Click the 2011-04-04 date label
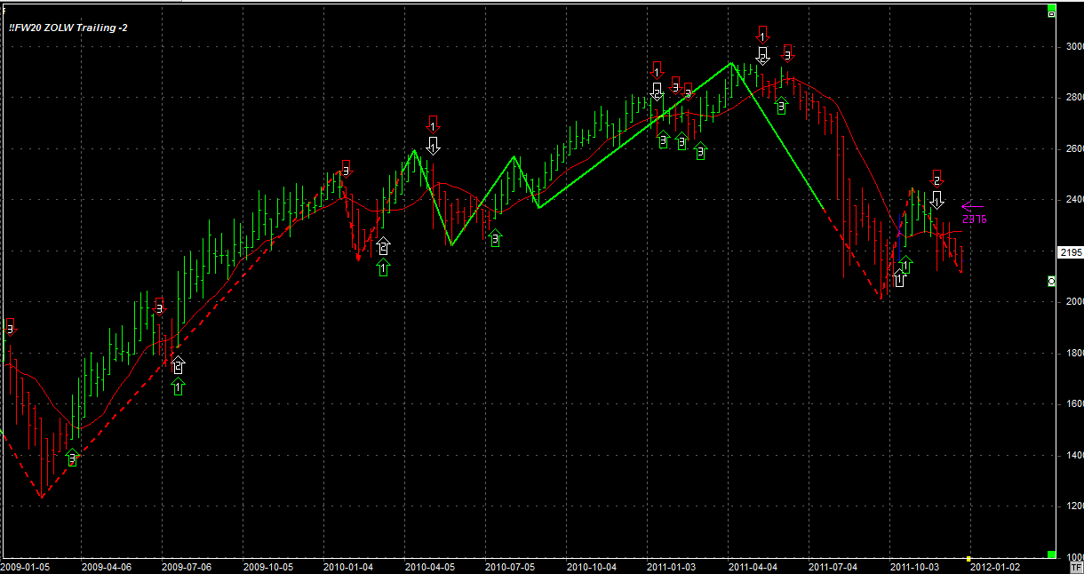Screen dimensions: 1084x574 pyautogui.click(x=753, y=566)
